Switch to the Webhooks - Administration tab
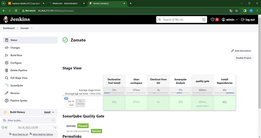The height and width of the screenshot is (138, 261). click(66, 3)
